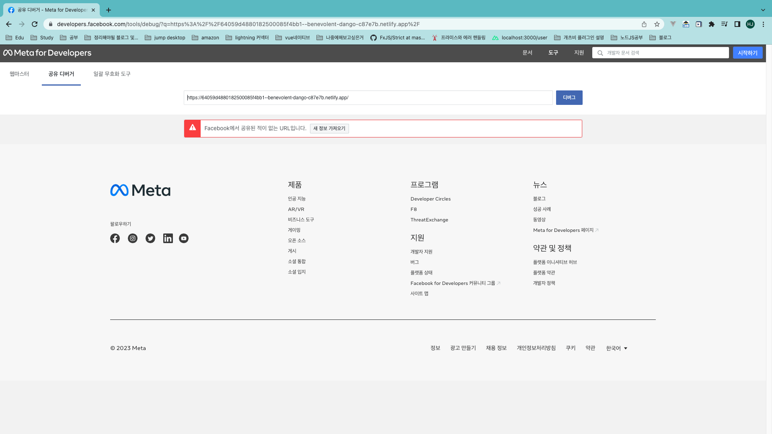772x434 pixels.
Task: Switch to the 웹마스터 tab
Action: [19, 74]
